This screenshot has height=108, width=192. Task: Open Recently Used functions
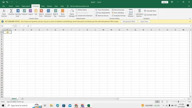click(x=18, y=13)
